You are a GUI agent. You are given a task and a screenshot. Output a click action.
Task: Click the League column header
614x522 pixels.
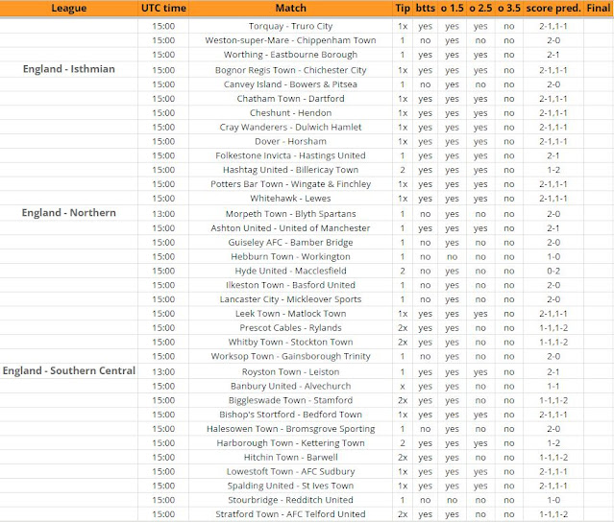coord(69,9)
